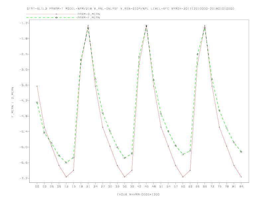Click forecast hour 84 on x-axis

[x=241, y=186]
